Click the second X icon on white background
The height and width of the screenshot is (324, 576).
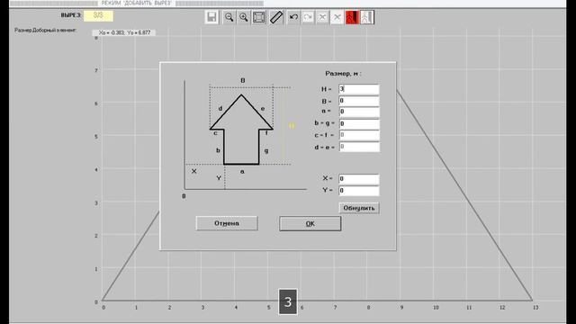coord(337,17)
